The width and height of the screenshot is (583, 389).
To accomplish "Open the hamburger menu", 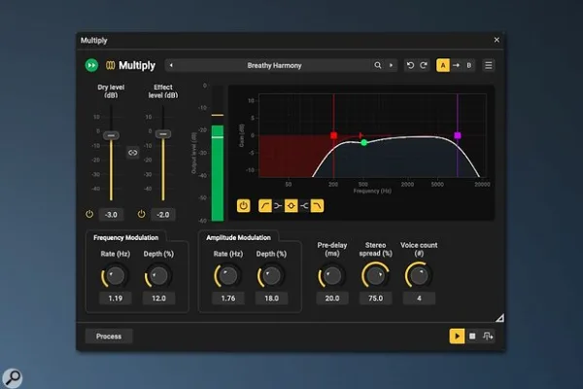I will tap(489, 65).
